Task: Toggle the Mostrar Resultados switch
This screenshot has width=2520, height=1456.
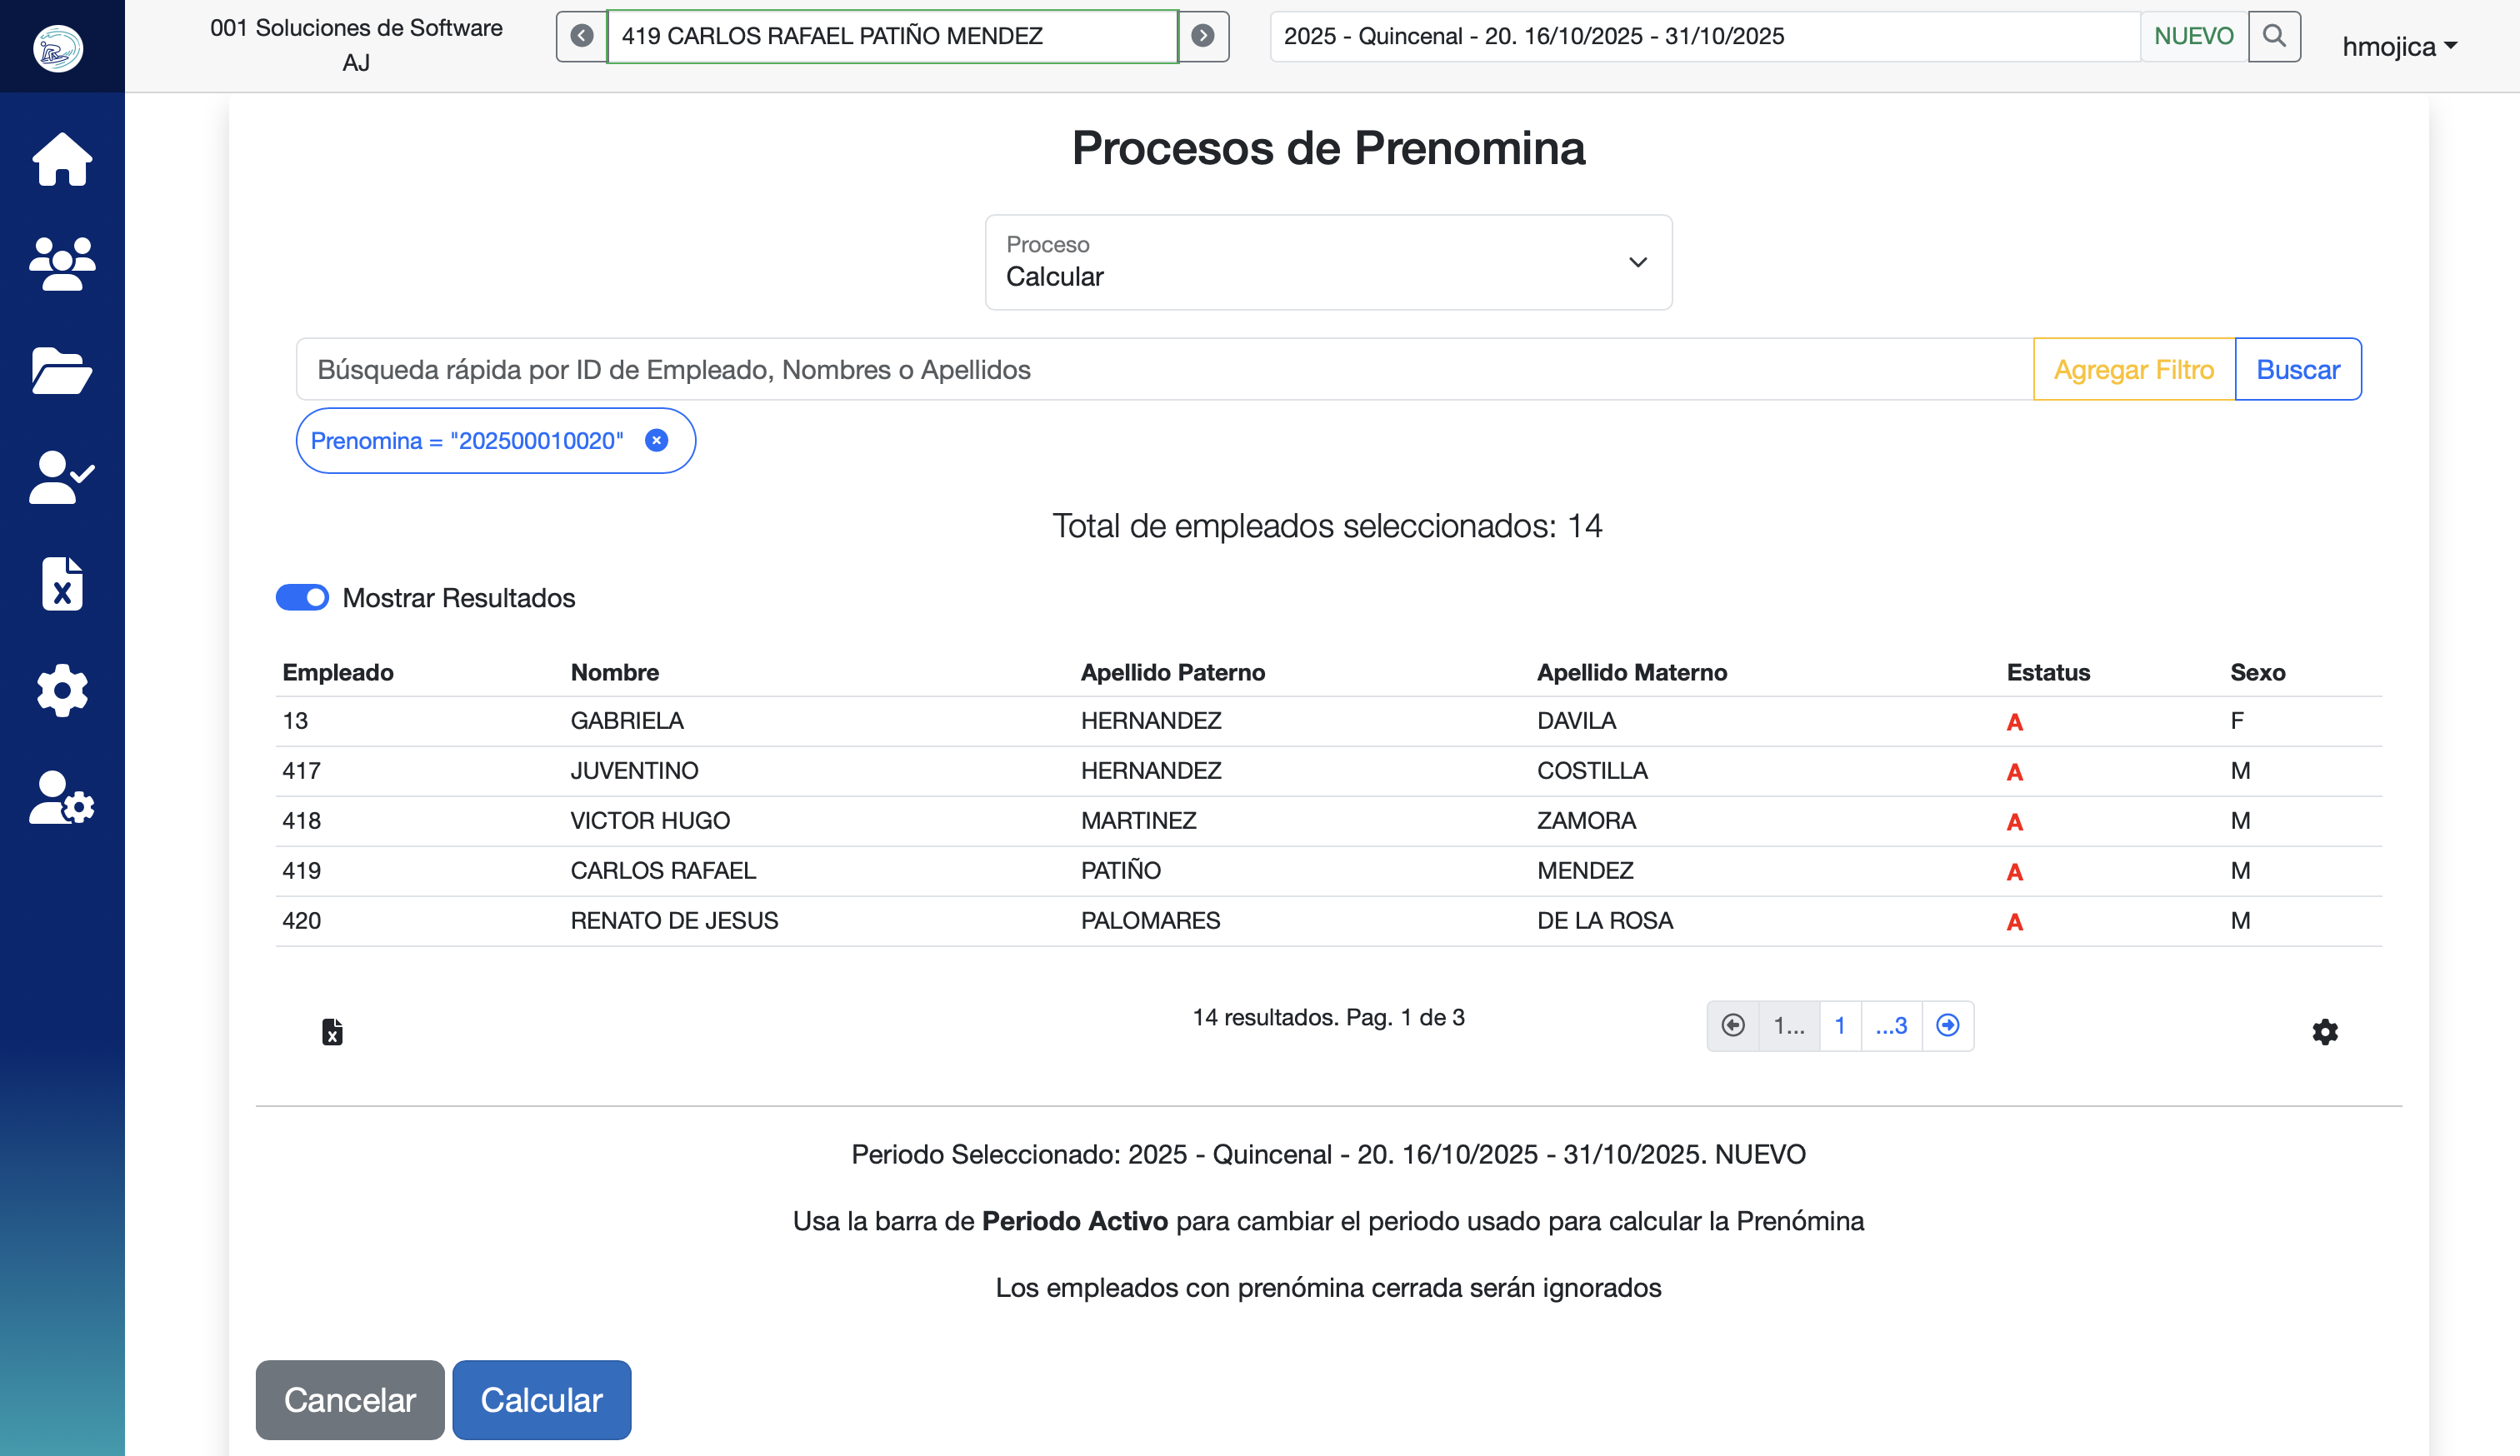Action: coord(302,597)
